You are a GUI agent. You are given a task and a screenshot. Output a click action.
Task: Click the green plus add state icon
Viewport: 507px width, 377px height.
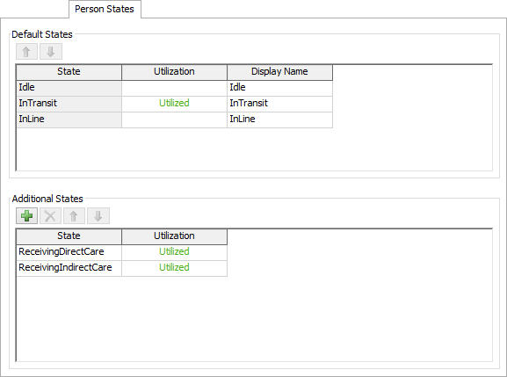27,215
